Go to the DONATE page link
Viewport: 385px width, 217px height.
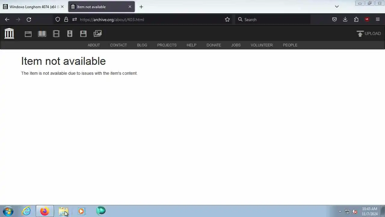[214, 45]
